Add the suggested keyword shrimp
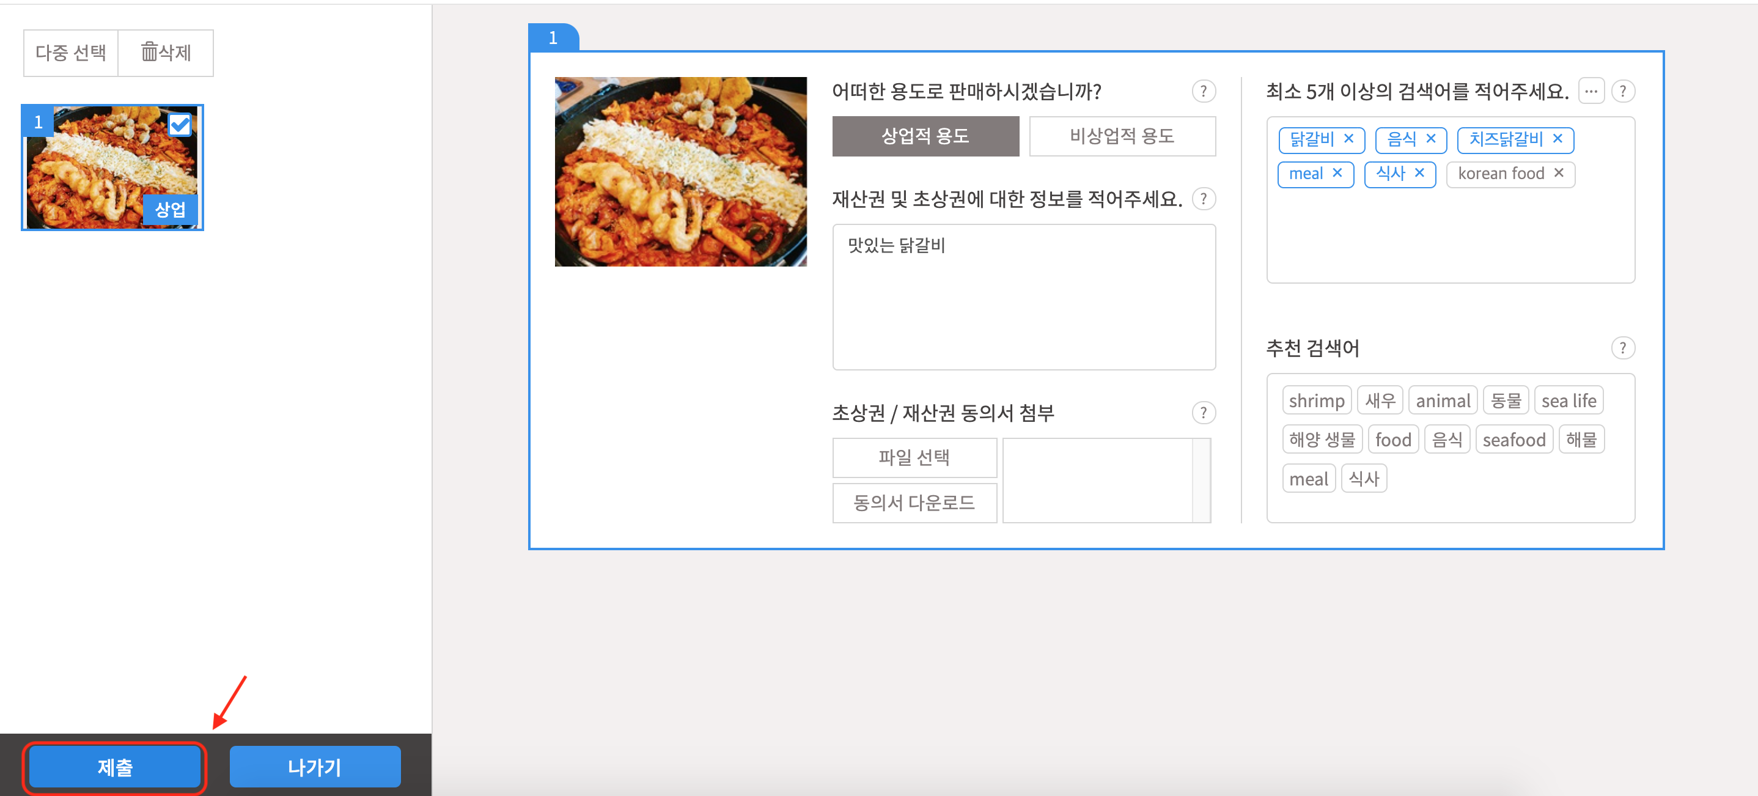 [1316, 400]
